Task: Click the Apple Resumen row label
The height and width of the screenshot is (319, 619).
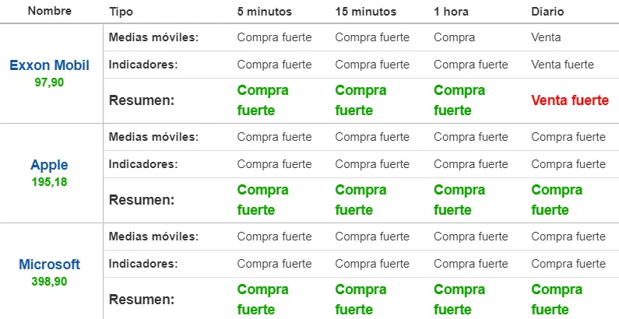Action: [142, 200]
